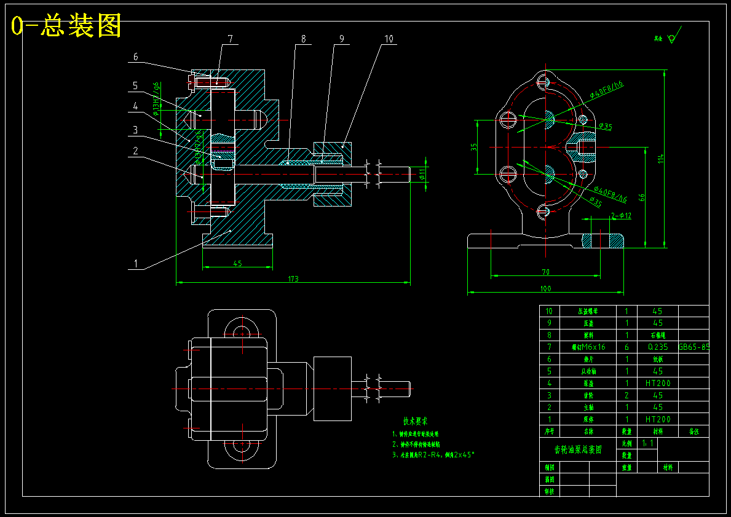Select callout number "1" below the section view
This screenshot has width=731, height=517.
136,264
